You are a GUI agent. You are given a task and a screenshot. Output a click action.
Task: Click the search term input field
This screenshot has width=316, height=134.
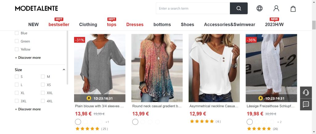[x=193, y=8]
